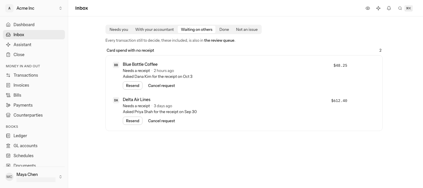Click the Close clipboard icon in sidebar

pos(8,55)
